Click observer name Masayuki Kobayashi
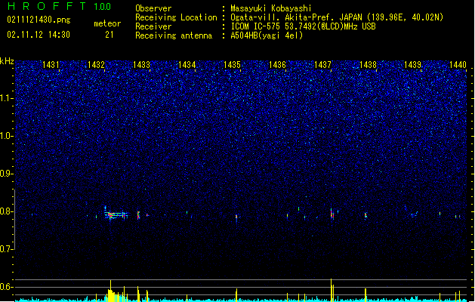The height and width of the screenshot is (302, 475). (271, 8)
